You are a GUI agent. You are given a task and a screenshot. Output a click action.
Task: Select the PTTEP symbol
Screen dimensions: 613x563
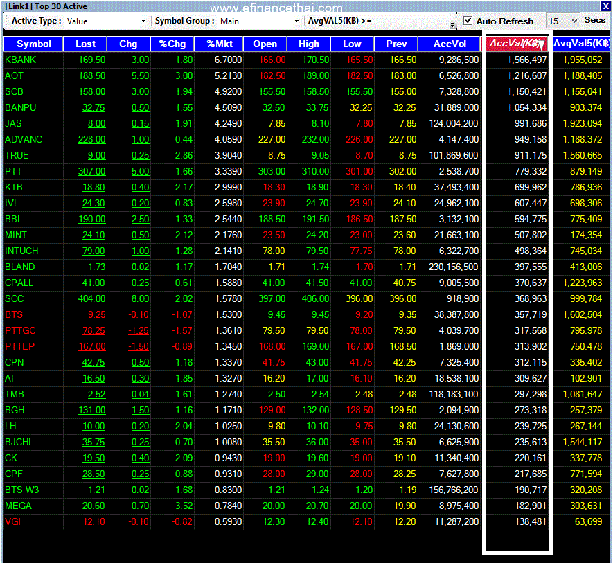[x=19, y=347]
